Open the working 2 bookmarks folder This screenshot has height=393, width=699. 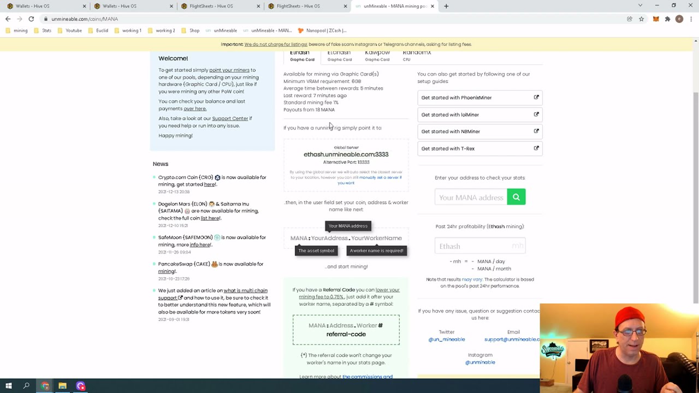pos(161,31)
